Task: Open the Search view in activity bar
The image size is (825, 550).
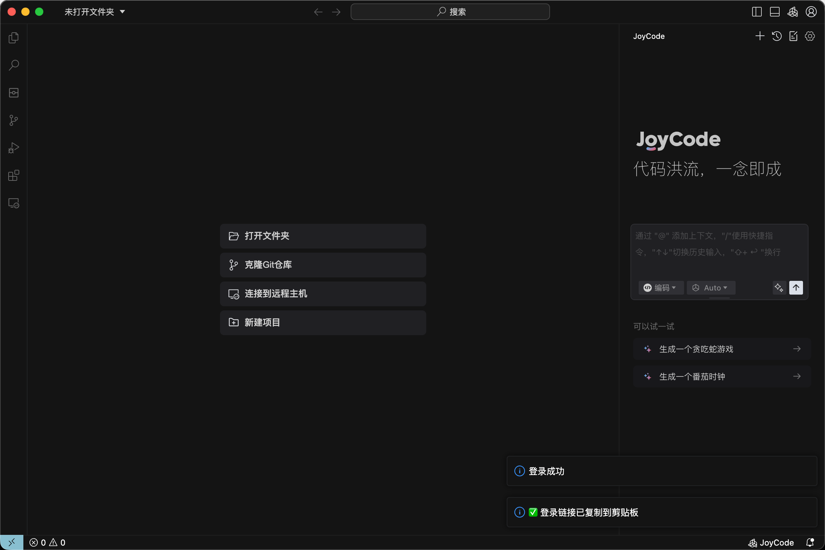Action: click(14, 65)
